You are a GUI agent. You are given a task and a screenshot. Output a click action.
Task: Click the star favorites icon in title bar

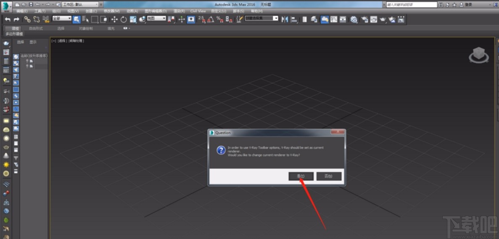[x=454, y=5]
